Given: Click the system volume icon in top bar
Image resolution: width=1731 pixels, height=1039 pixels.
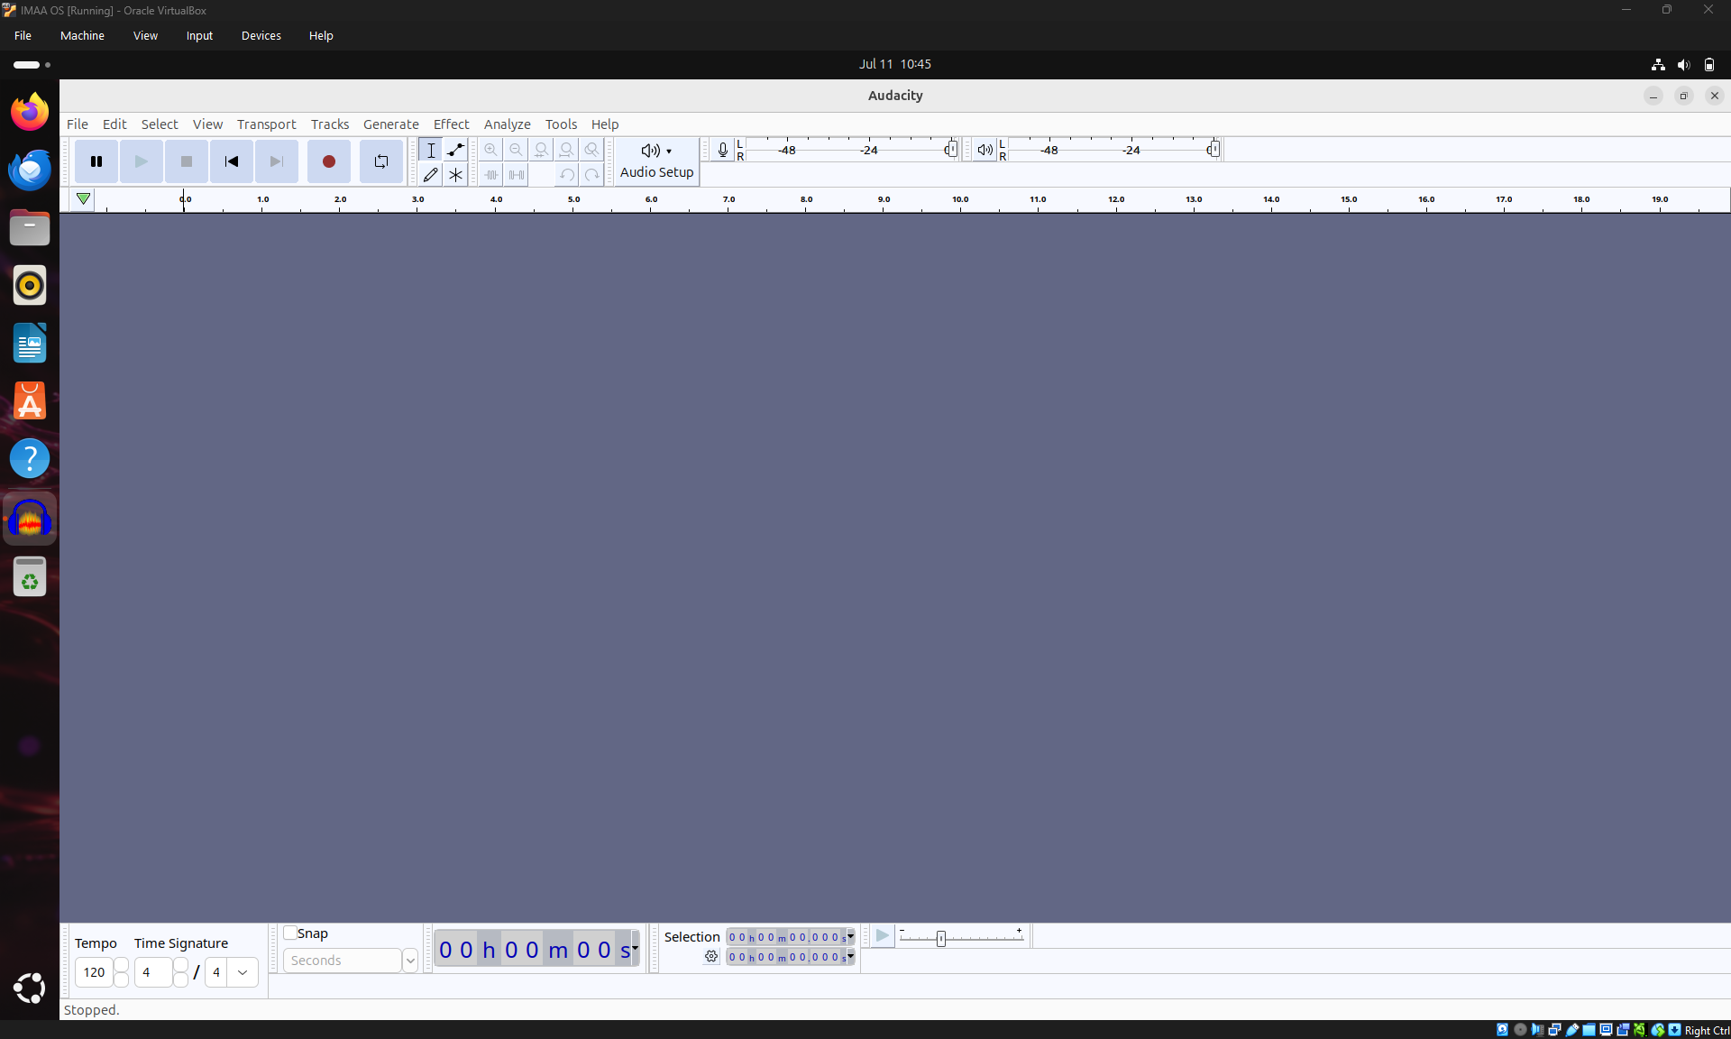Looking at the screenshot, I should 1683,65.
